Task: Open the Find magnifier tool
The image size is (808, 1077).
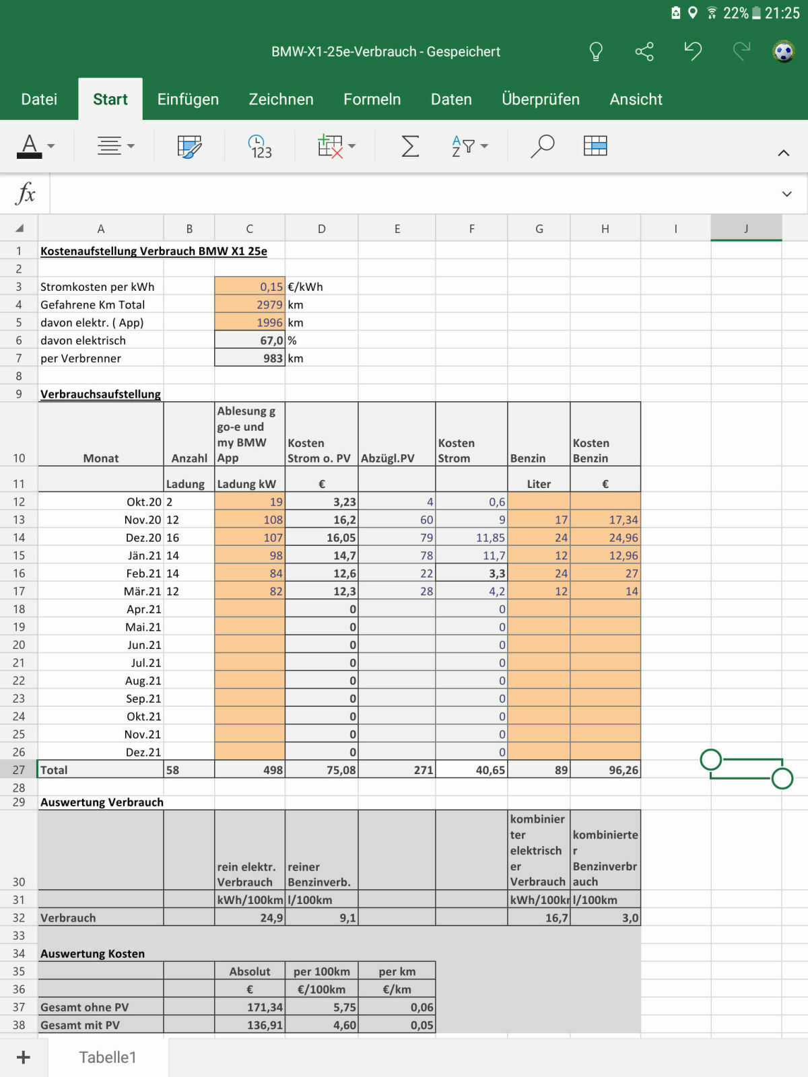Action: click(x=542, y=146)
